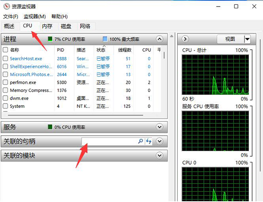Viewport: 263px width, 202px height.
Task: Open the 帮助(H) menu
Action: [x=59, y=17]
